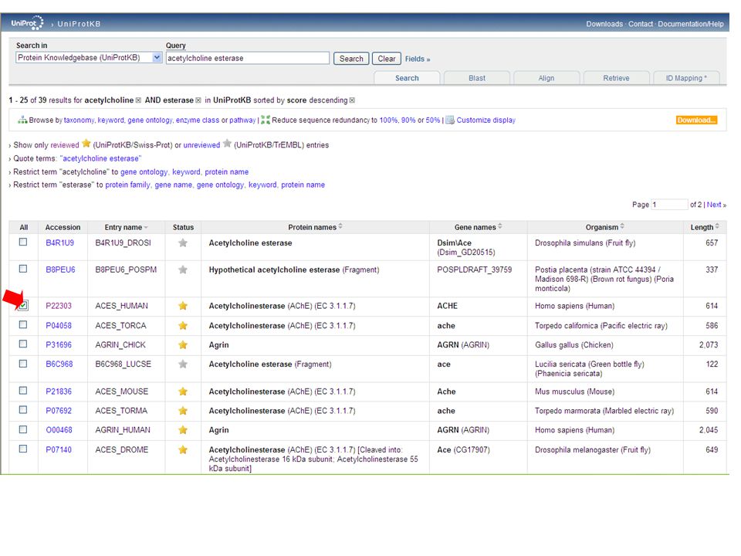The height and width of the screenshot is (556, 741).
Task: Select the checkbox for O00468
Action: (22, 429)
